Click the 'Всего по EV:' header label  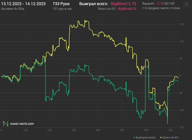[x=107, y=9]
